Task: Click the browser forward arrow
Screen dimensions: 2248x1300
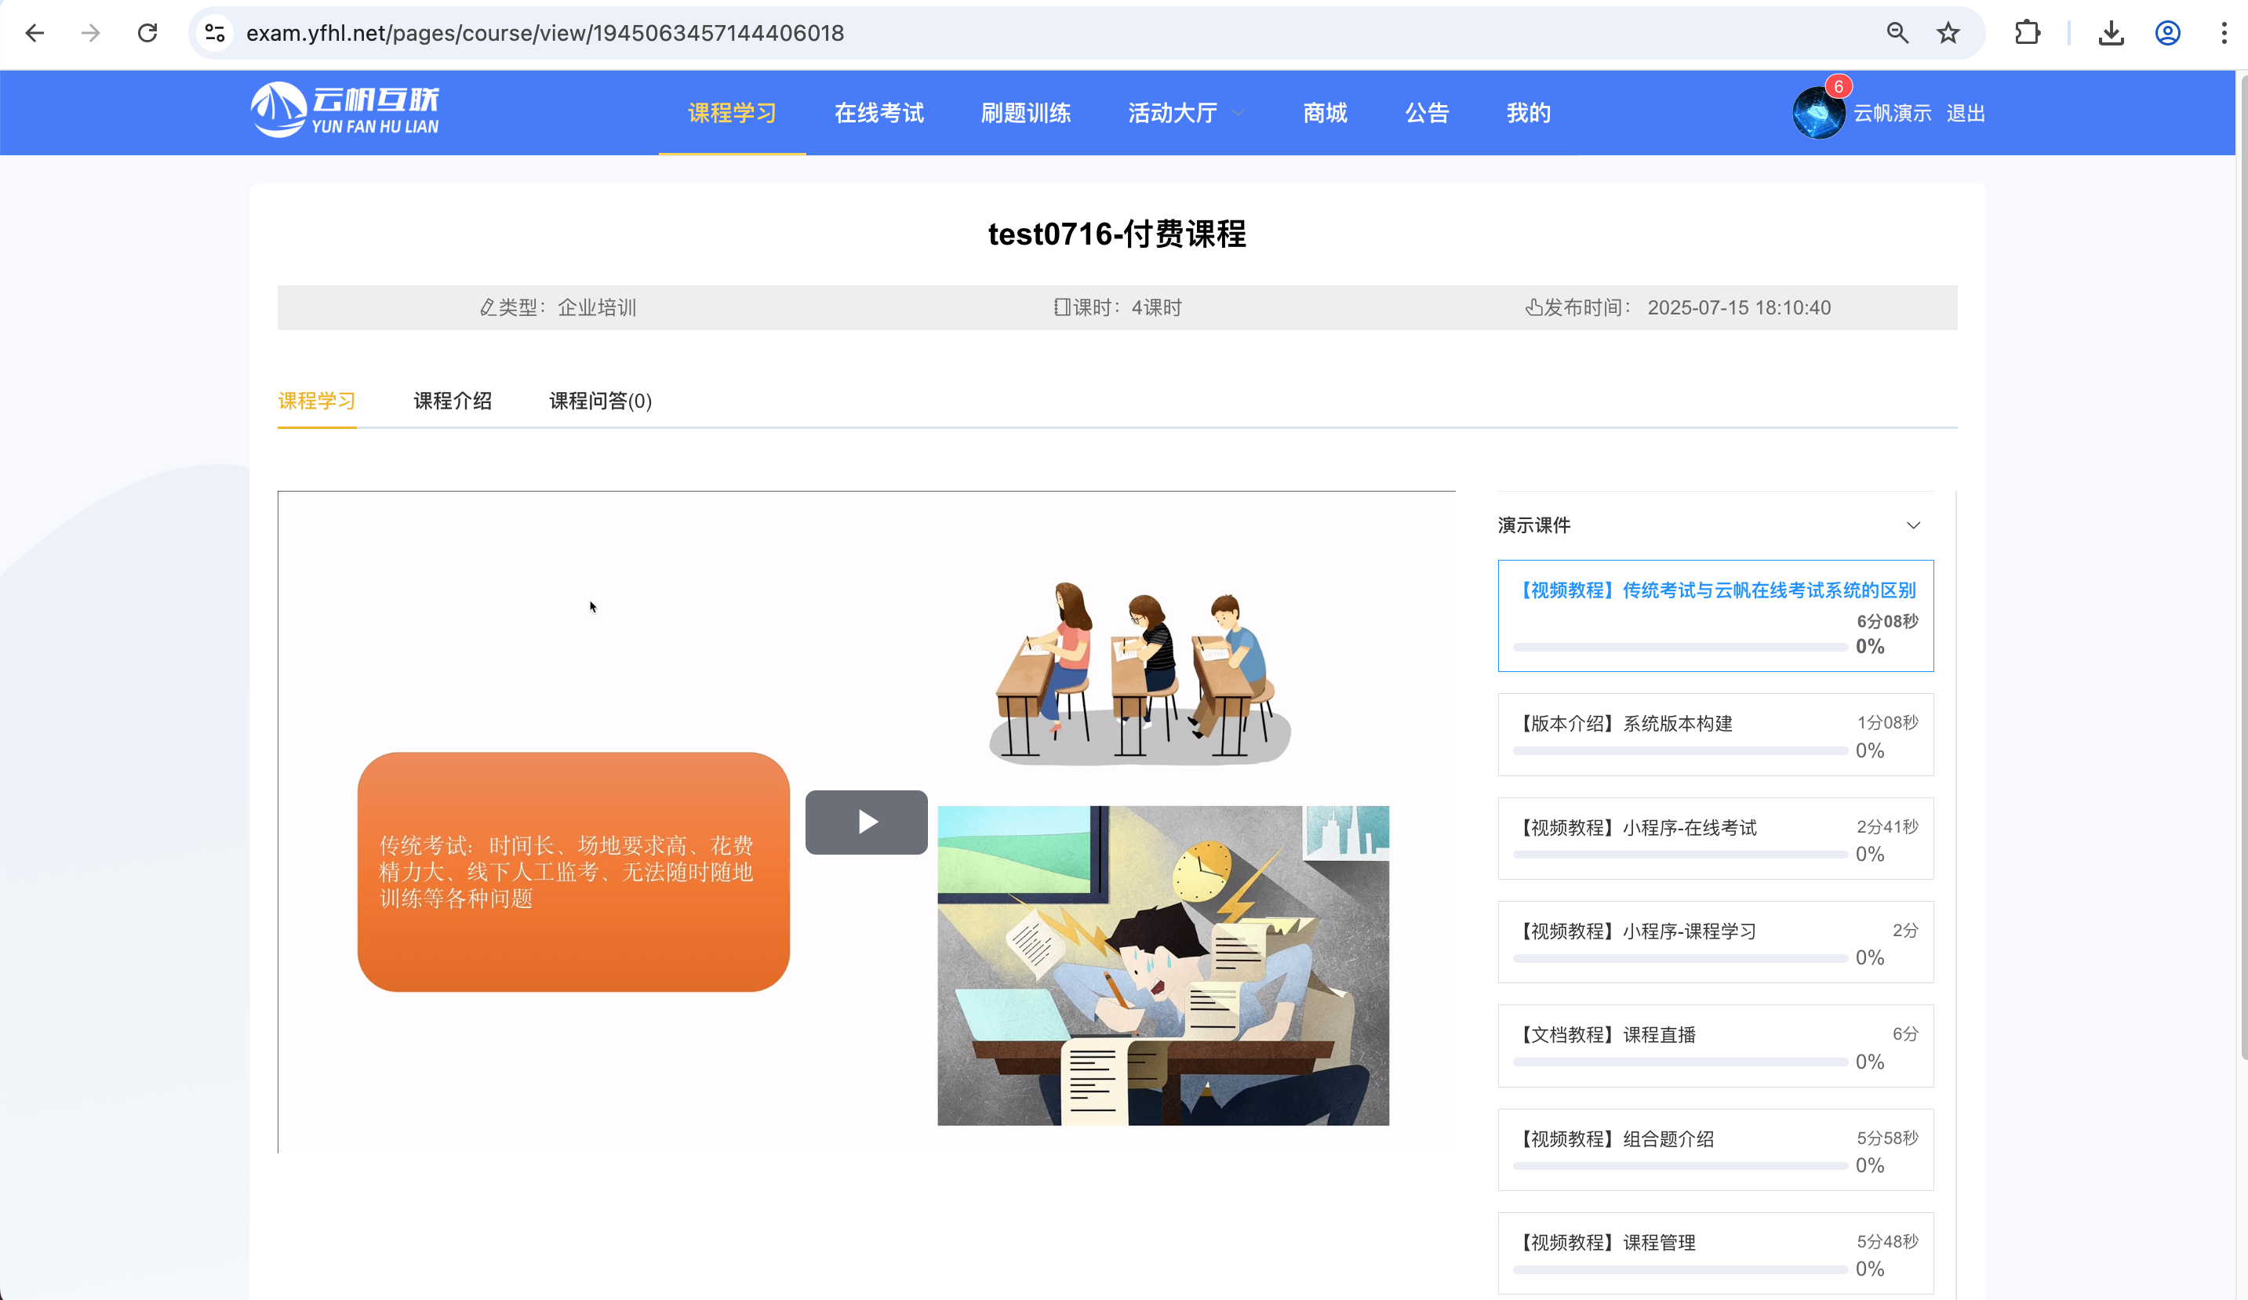Action: 91,33
